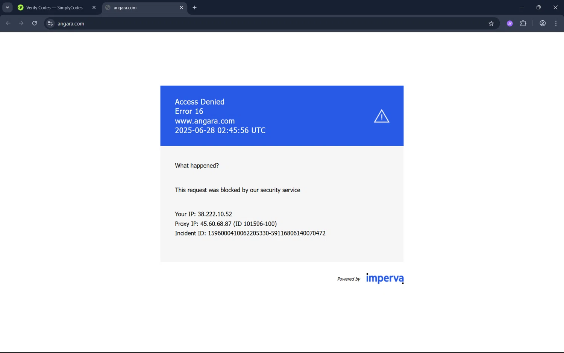Open the Extensions puzzle icon
Screen dimensions: 564x353
coord(523,23)
